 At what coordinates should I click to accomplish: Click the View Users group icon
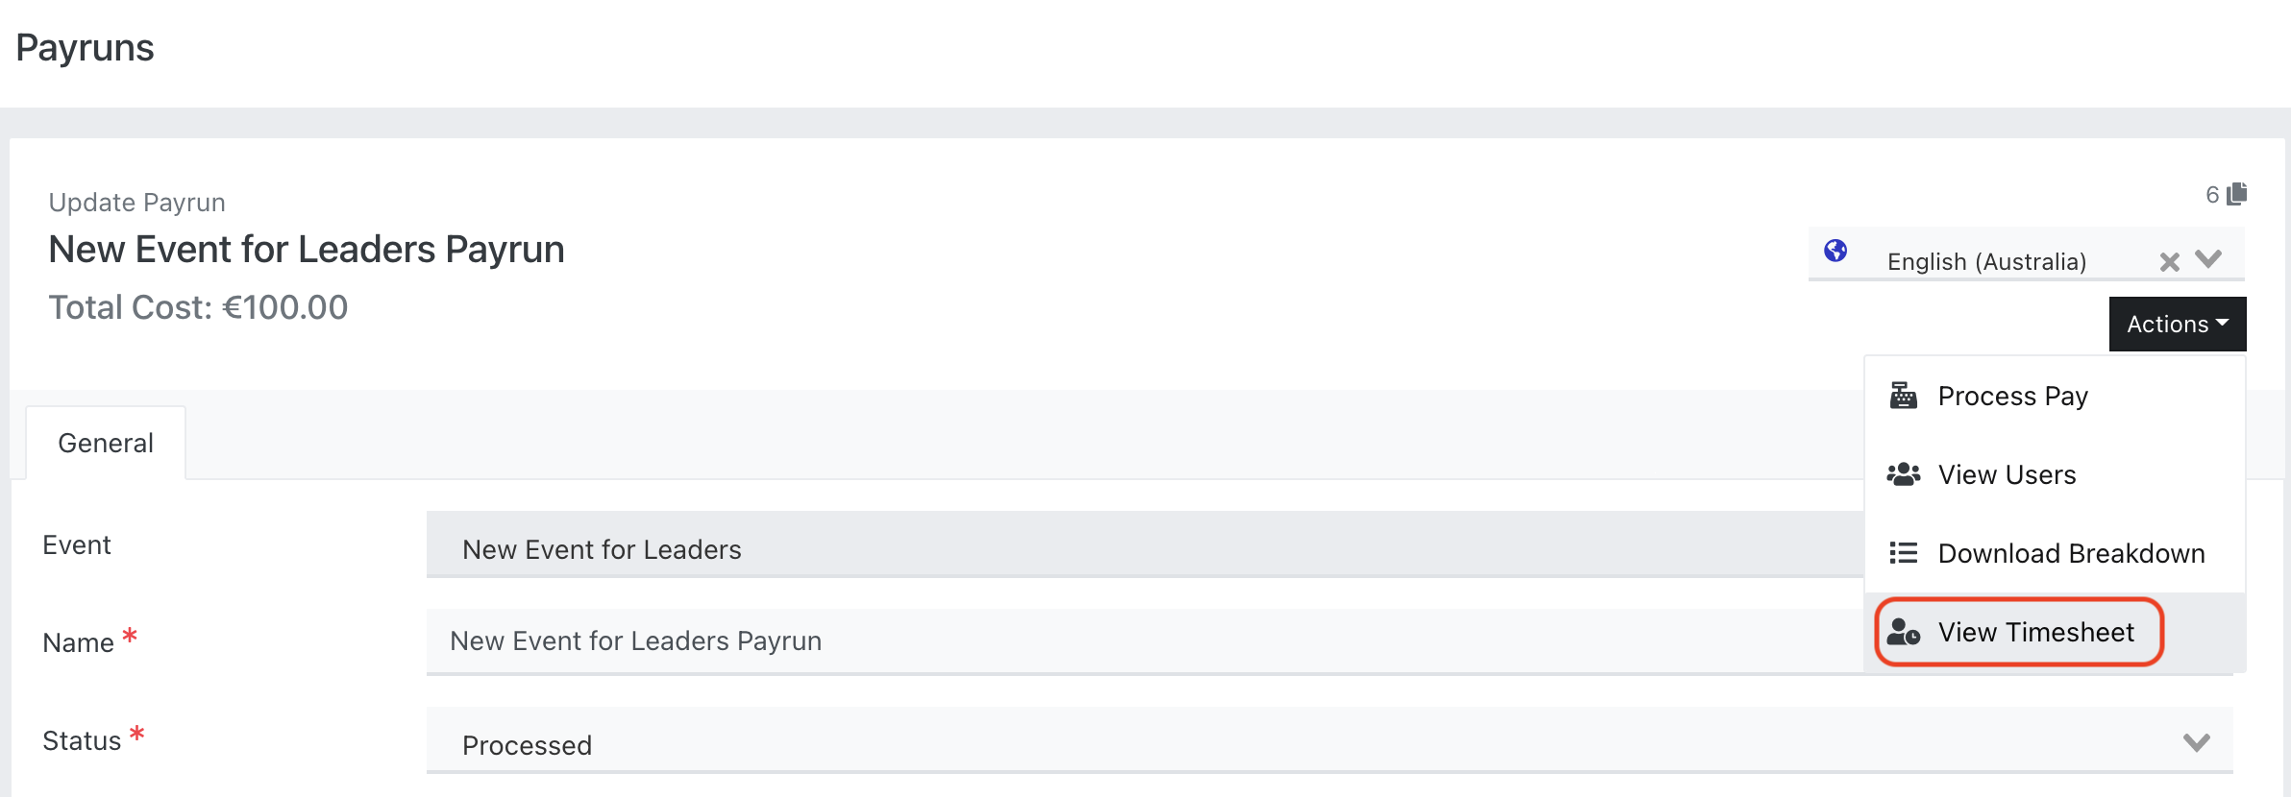1903,474
